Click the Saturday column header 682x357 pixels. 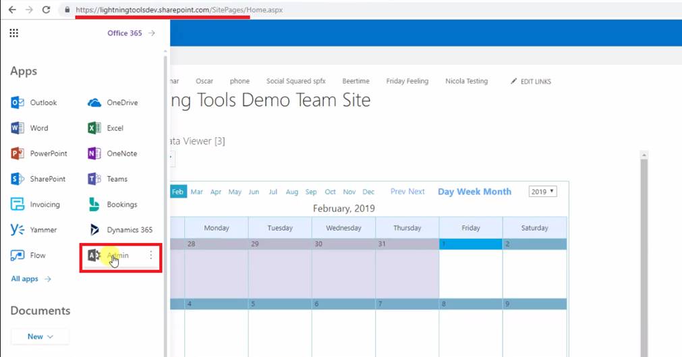point(534,227)
